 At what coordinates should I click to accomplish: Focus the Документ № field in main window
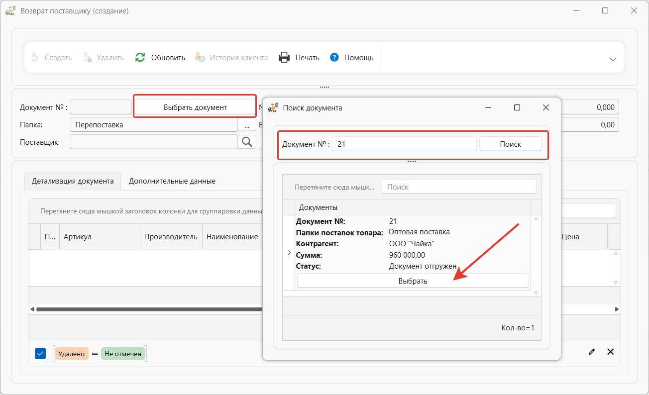101,107
